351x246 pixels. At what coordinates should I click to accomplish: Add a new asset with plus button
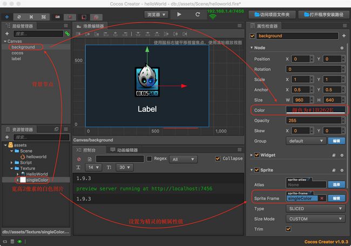(7, 137)
